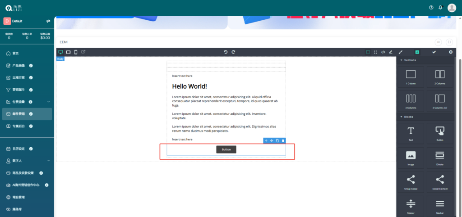This screenshot has width=462, height=217.
Task: Duplicate the selected element using copy icon
Action: tap(277, 141)
